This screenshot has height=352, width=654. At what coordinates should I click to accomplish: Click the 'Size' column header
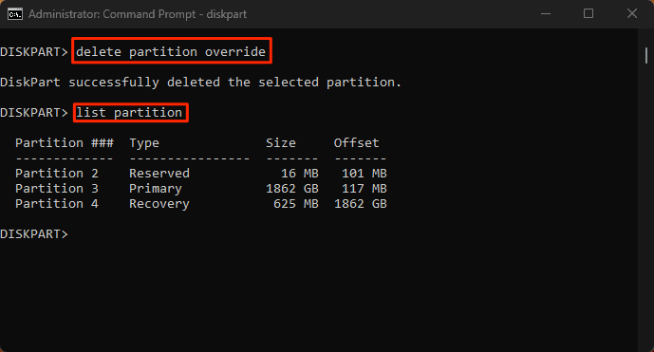point(281,143)
